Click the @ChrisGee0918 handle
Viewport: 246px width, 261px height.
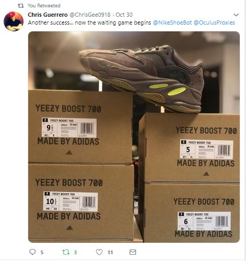pyautogui.click(x=90, y=15)
